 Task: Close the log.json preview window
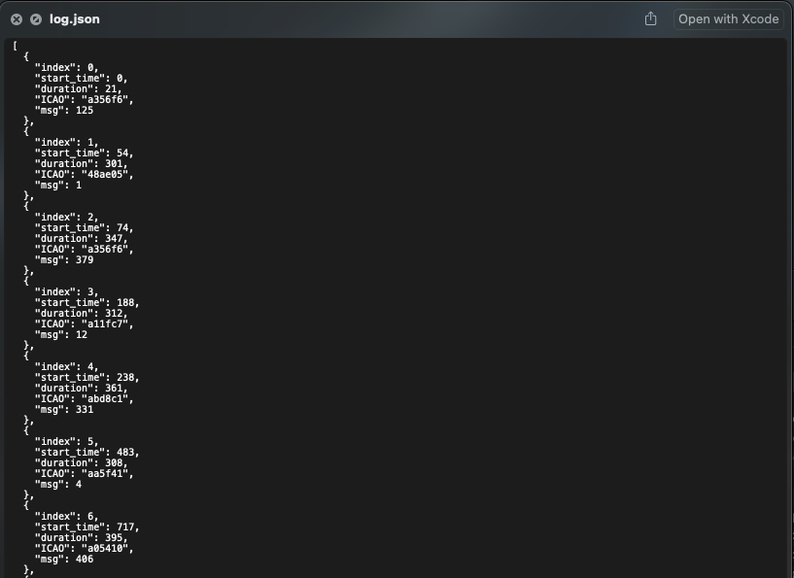pyautogui.click(x=17, y=19)
